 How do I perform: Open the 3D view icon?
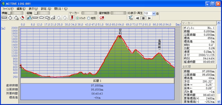[130, 18]
